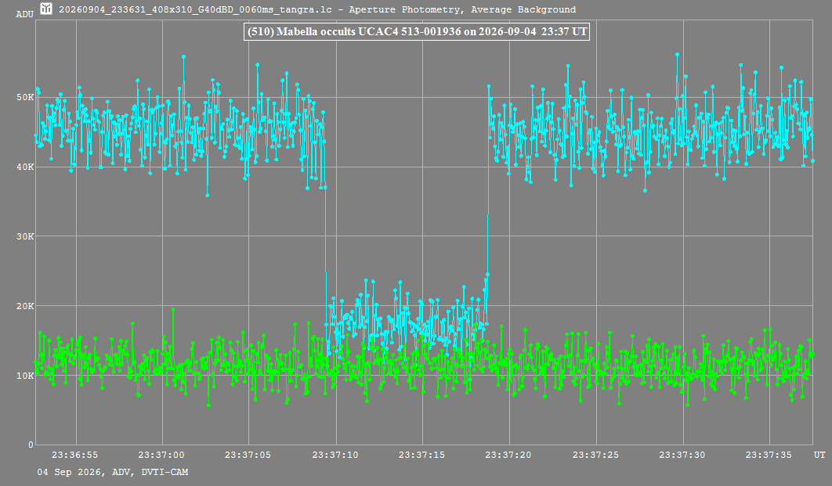
Task: Click the "23:37:10" time axis label
Action: click(x=335, y=455)
